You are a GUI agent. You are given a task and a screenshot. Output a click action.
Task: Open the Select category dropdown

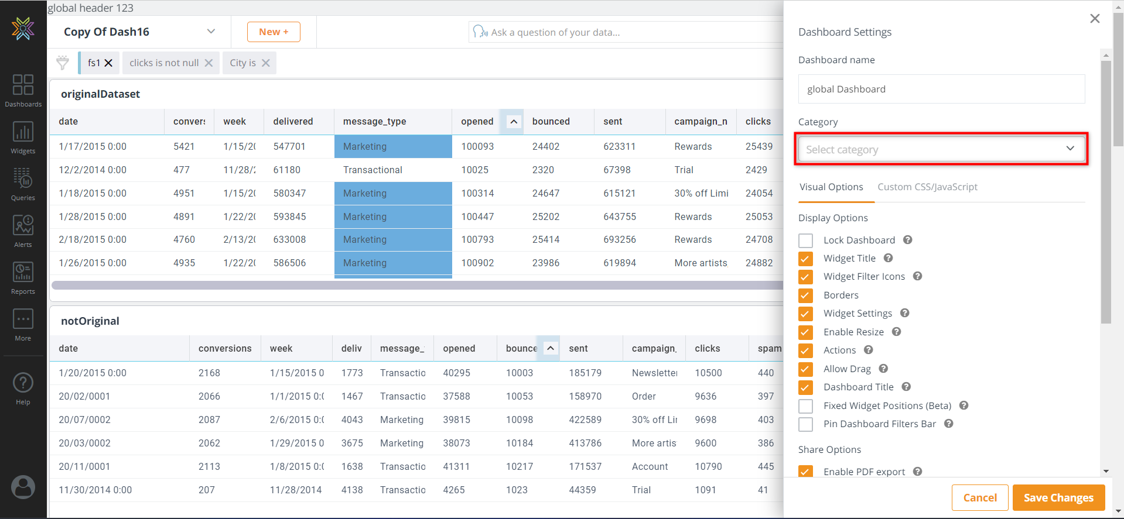[941, 149]
